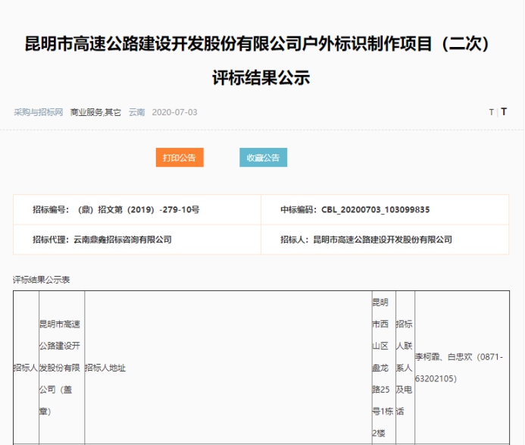Open the 云南 region link
This screenshot has width=525, height=445.
(x=136, y=112)
